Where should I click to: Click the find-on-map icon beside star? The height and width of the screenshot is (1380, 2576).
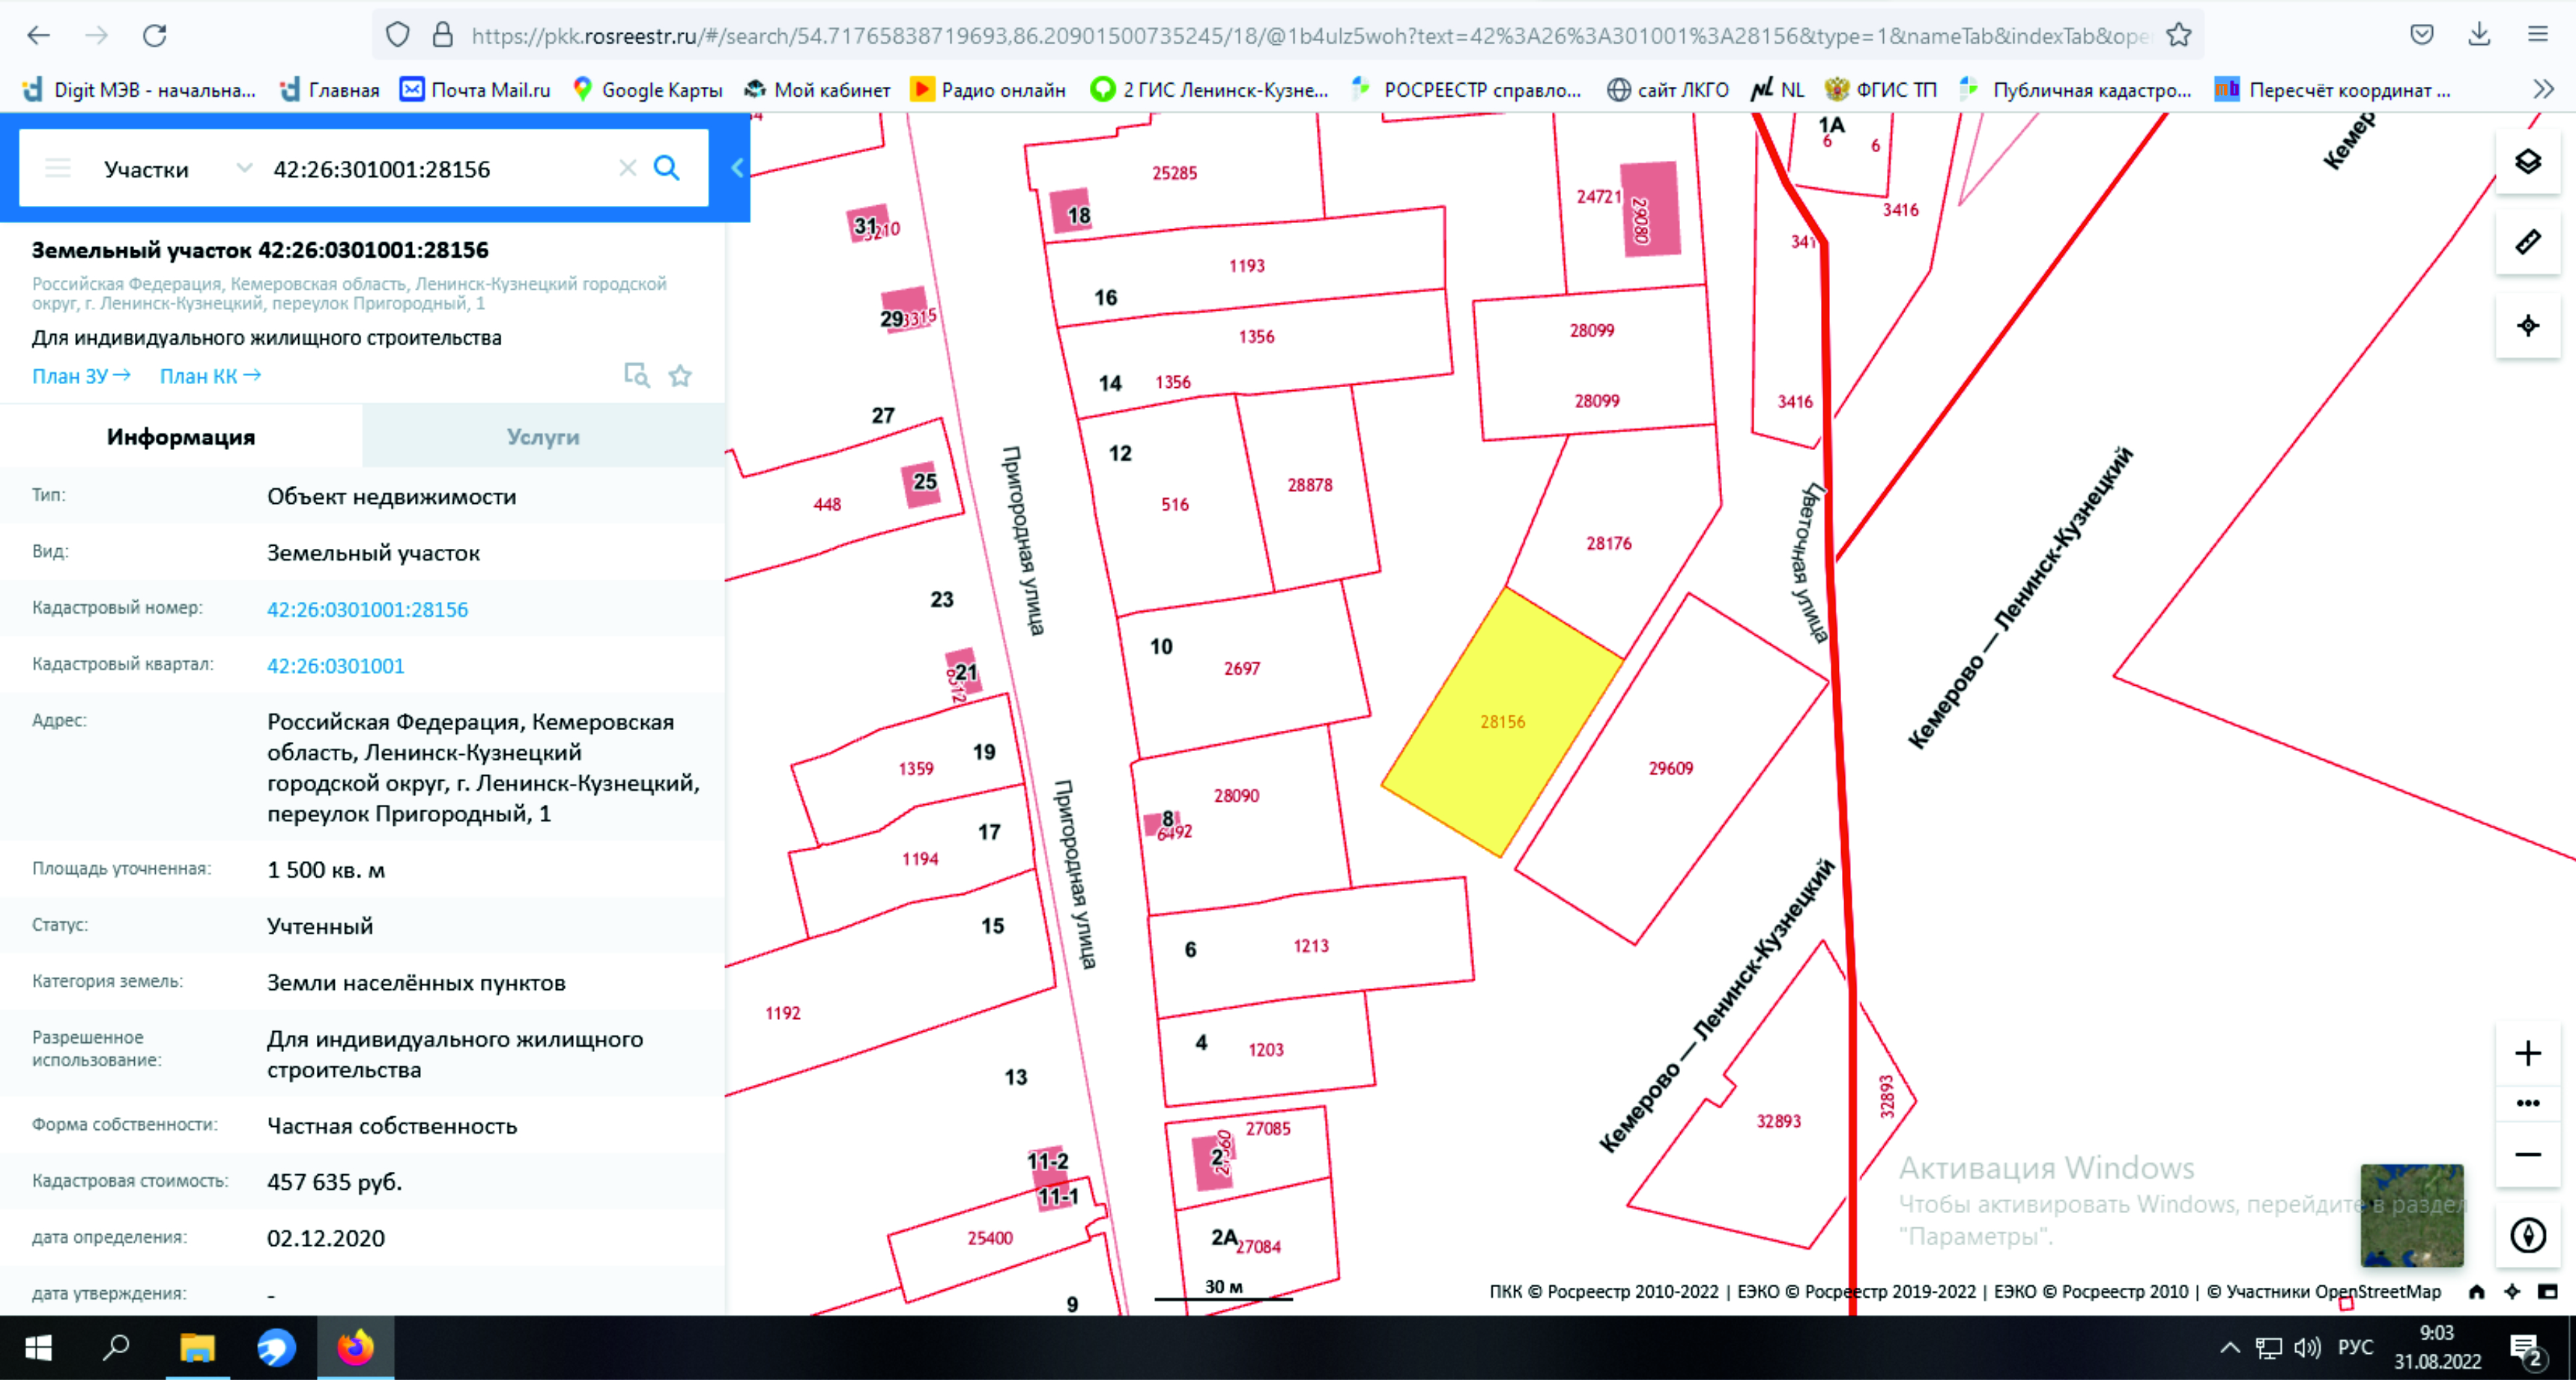point(636,376)
